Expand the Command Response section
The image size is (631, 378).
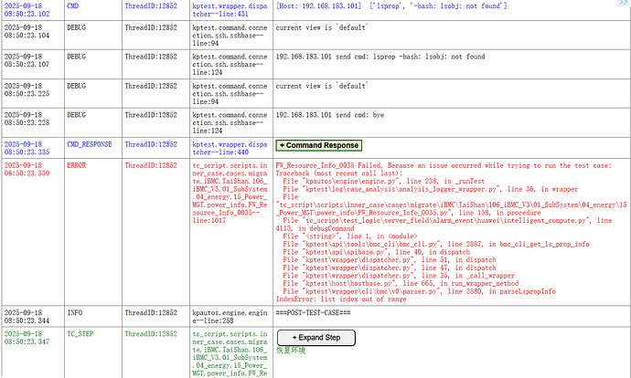318,145
